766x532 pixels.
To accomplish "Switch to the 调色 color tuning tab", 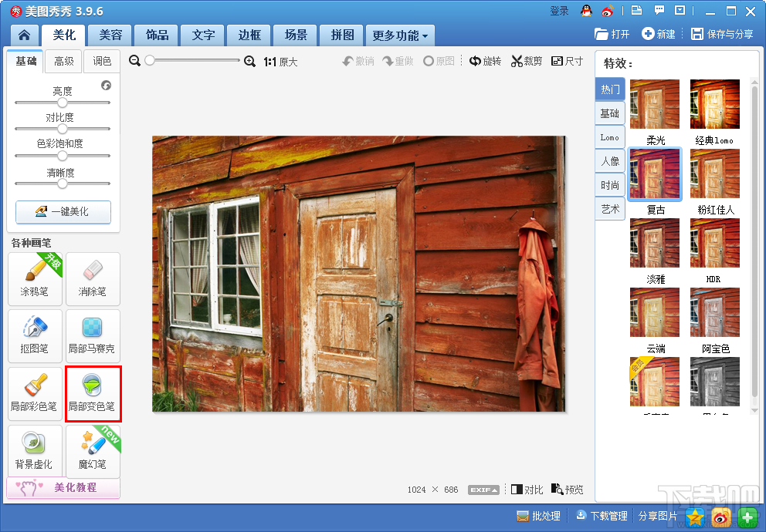I will coord(102,62).
